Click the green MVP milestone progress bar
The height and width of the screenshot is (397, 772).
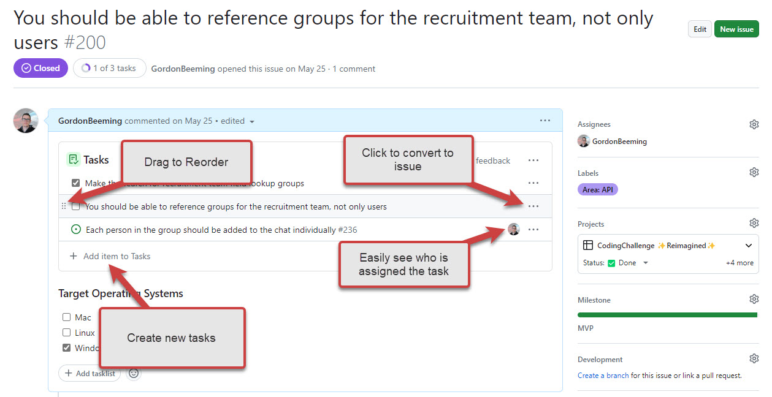(667, 315)
